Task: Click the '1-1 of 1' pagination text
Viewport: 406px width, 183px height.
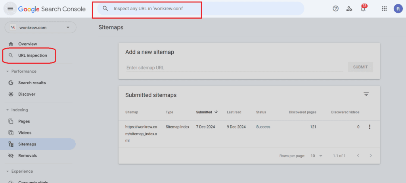Action: 339,156
